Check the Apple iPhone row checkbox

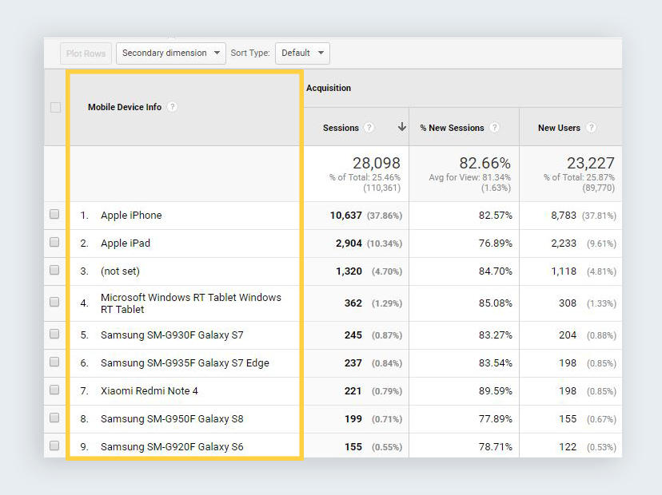pyautogui.click(x=54, y=214)
